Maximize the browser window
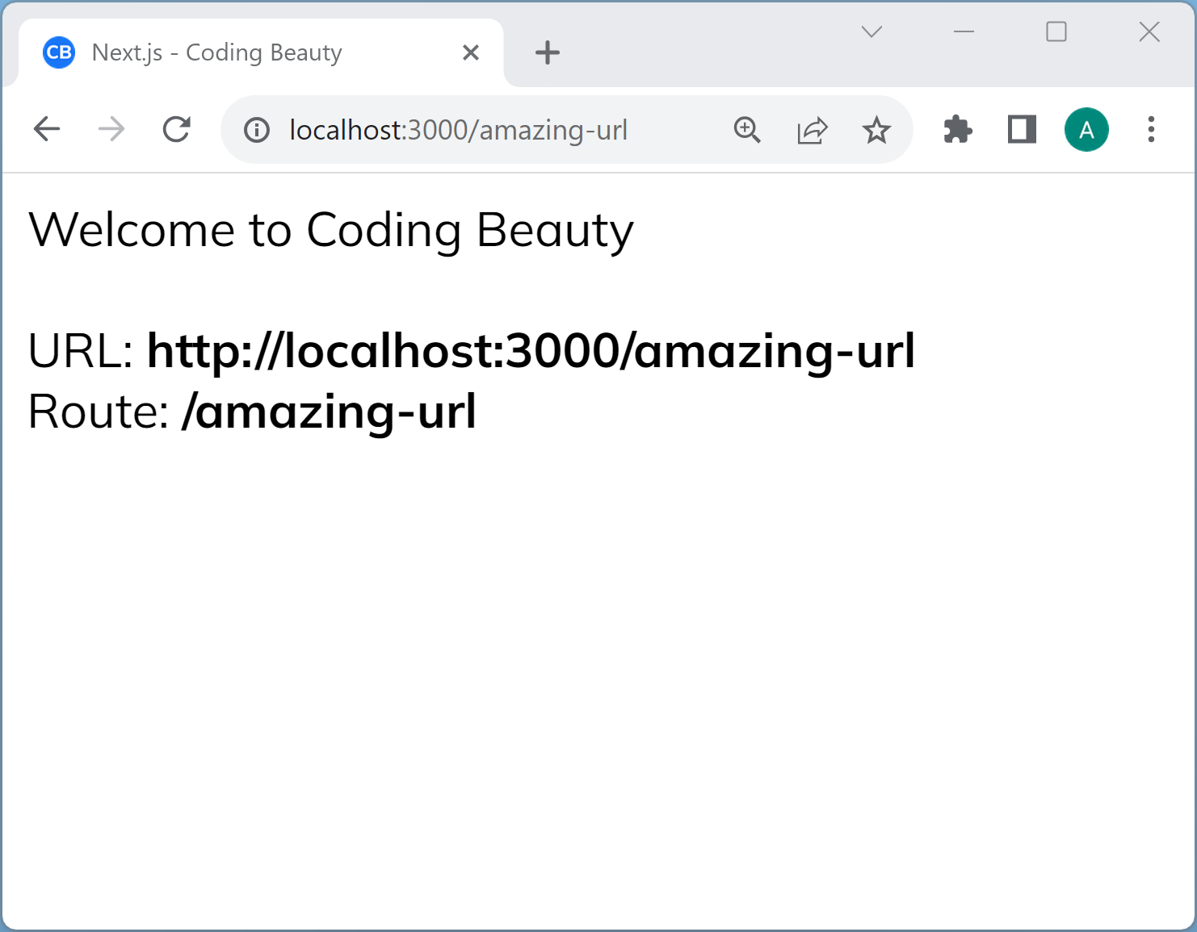This screenshot has height=932, width=1197. click(1056, 31)
